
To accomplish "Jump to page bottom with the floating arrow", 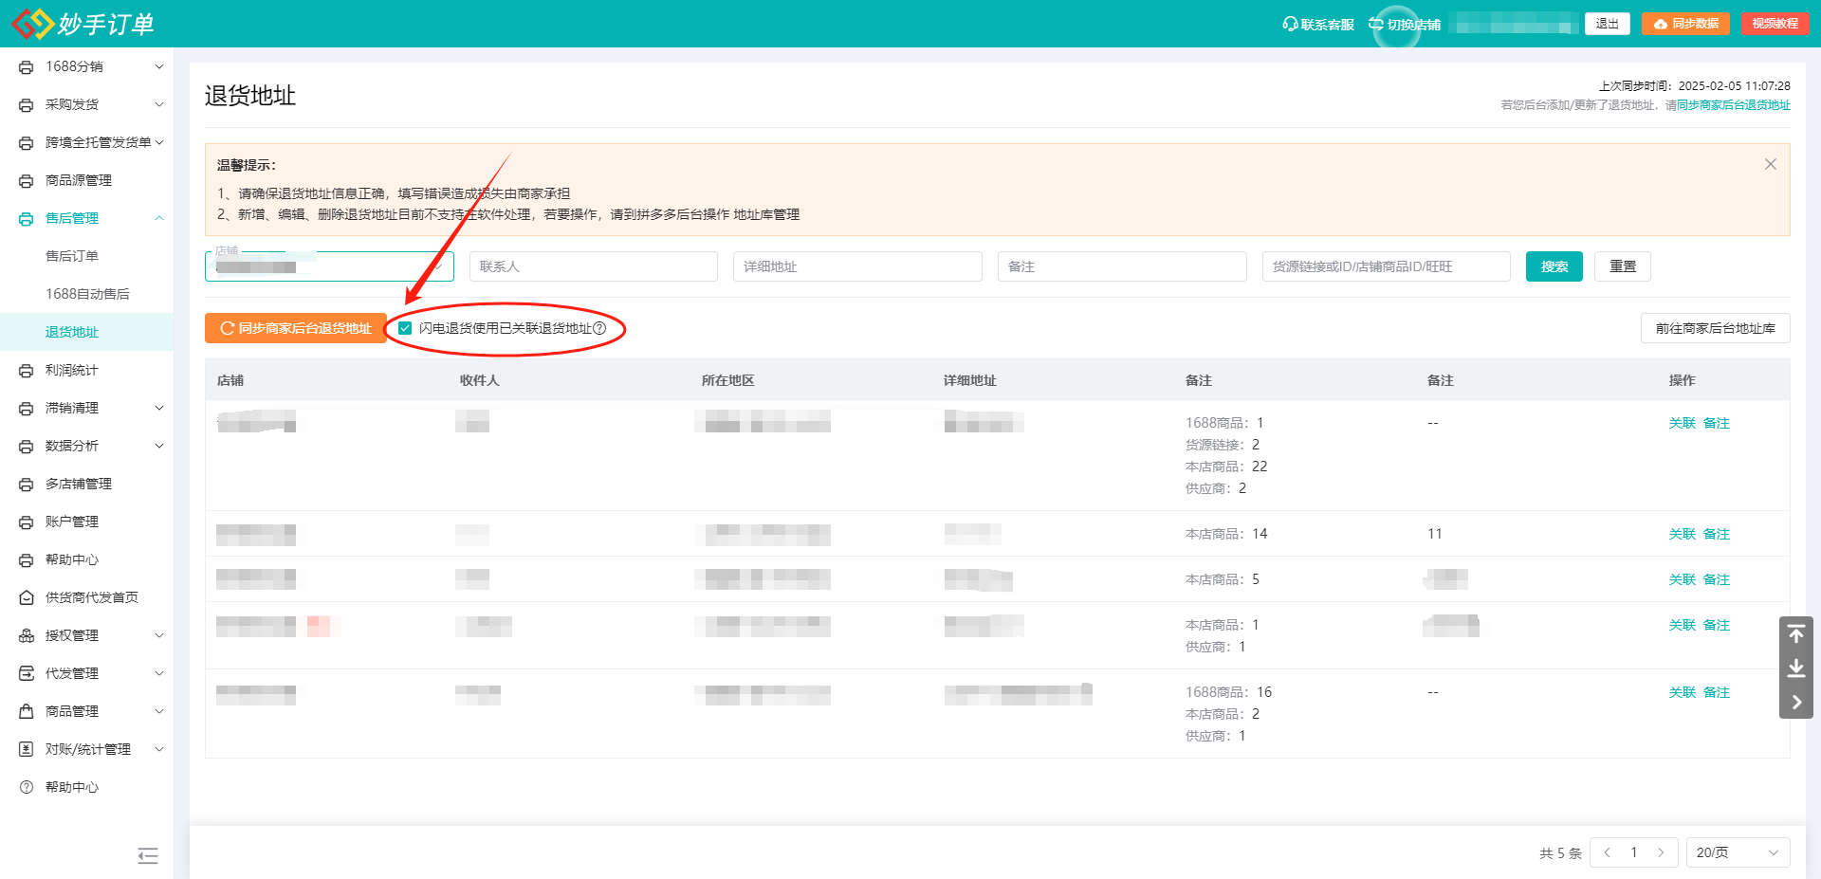I will pyautogui.click(x=1796, y=668).
